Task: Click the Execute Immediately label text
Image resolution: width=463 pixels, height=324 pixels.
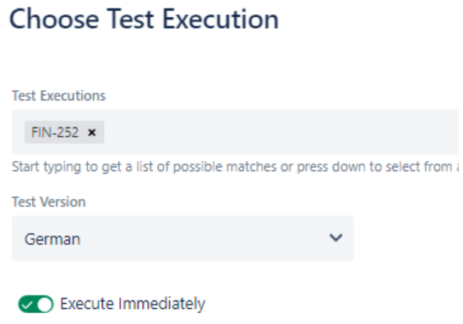Action: click(133, 304)
